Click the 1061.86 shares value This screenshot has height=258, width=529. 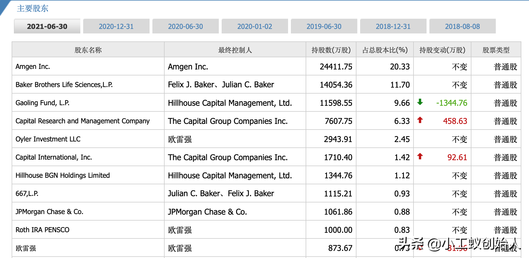338,212
